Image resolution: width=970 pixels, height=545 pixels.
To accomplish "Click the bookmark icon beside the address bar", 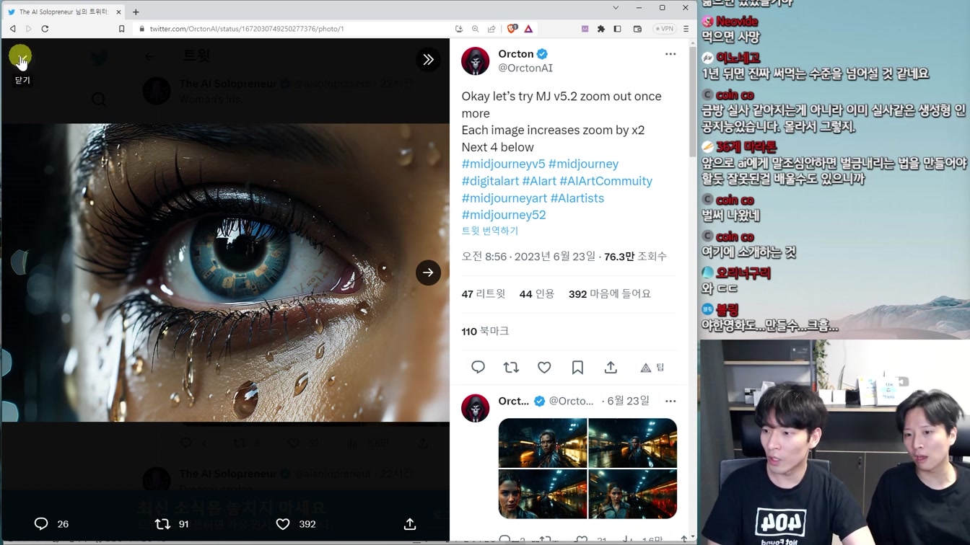I will 121,29.
